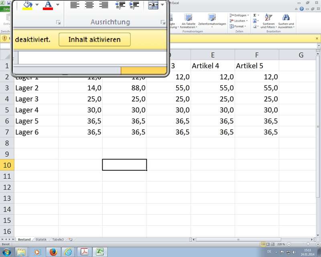Click the fill color paint bucket icon
The image size is (321, 257).
[28, 5]
